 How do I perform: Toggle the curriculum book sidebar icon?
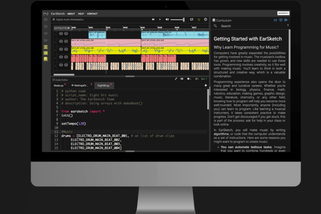(x=46, y=59)
